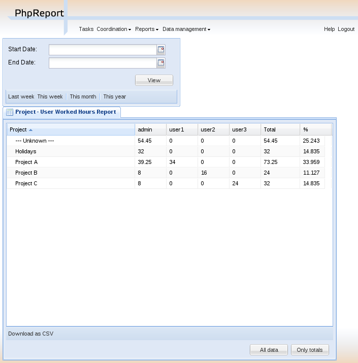
Task: Select Project - User Worked Hours Report tab
Action: (61, 112)
